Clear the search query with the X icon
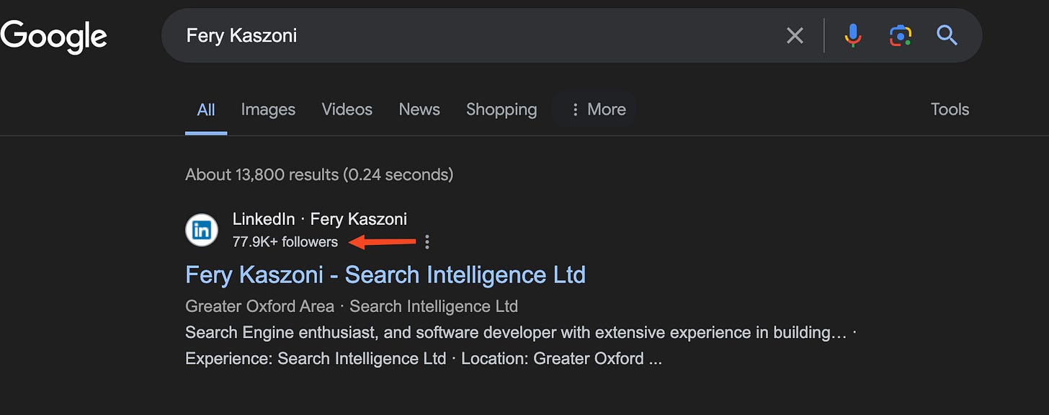1049x415 pixels. coord(795,35)
